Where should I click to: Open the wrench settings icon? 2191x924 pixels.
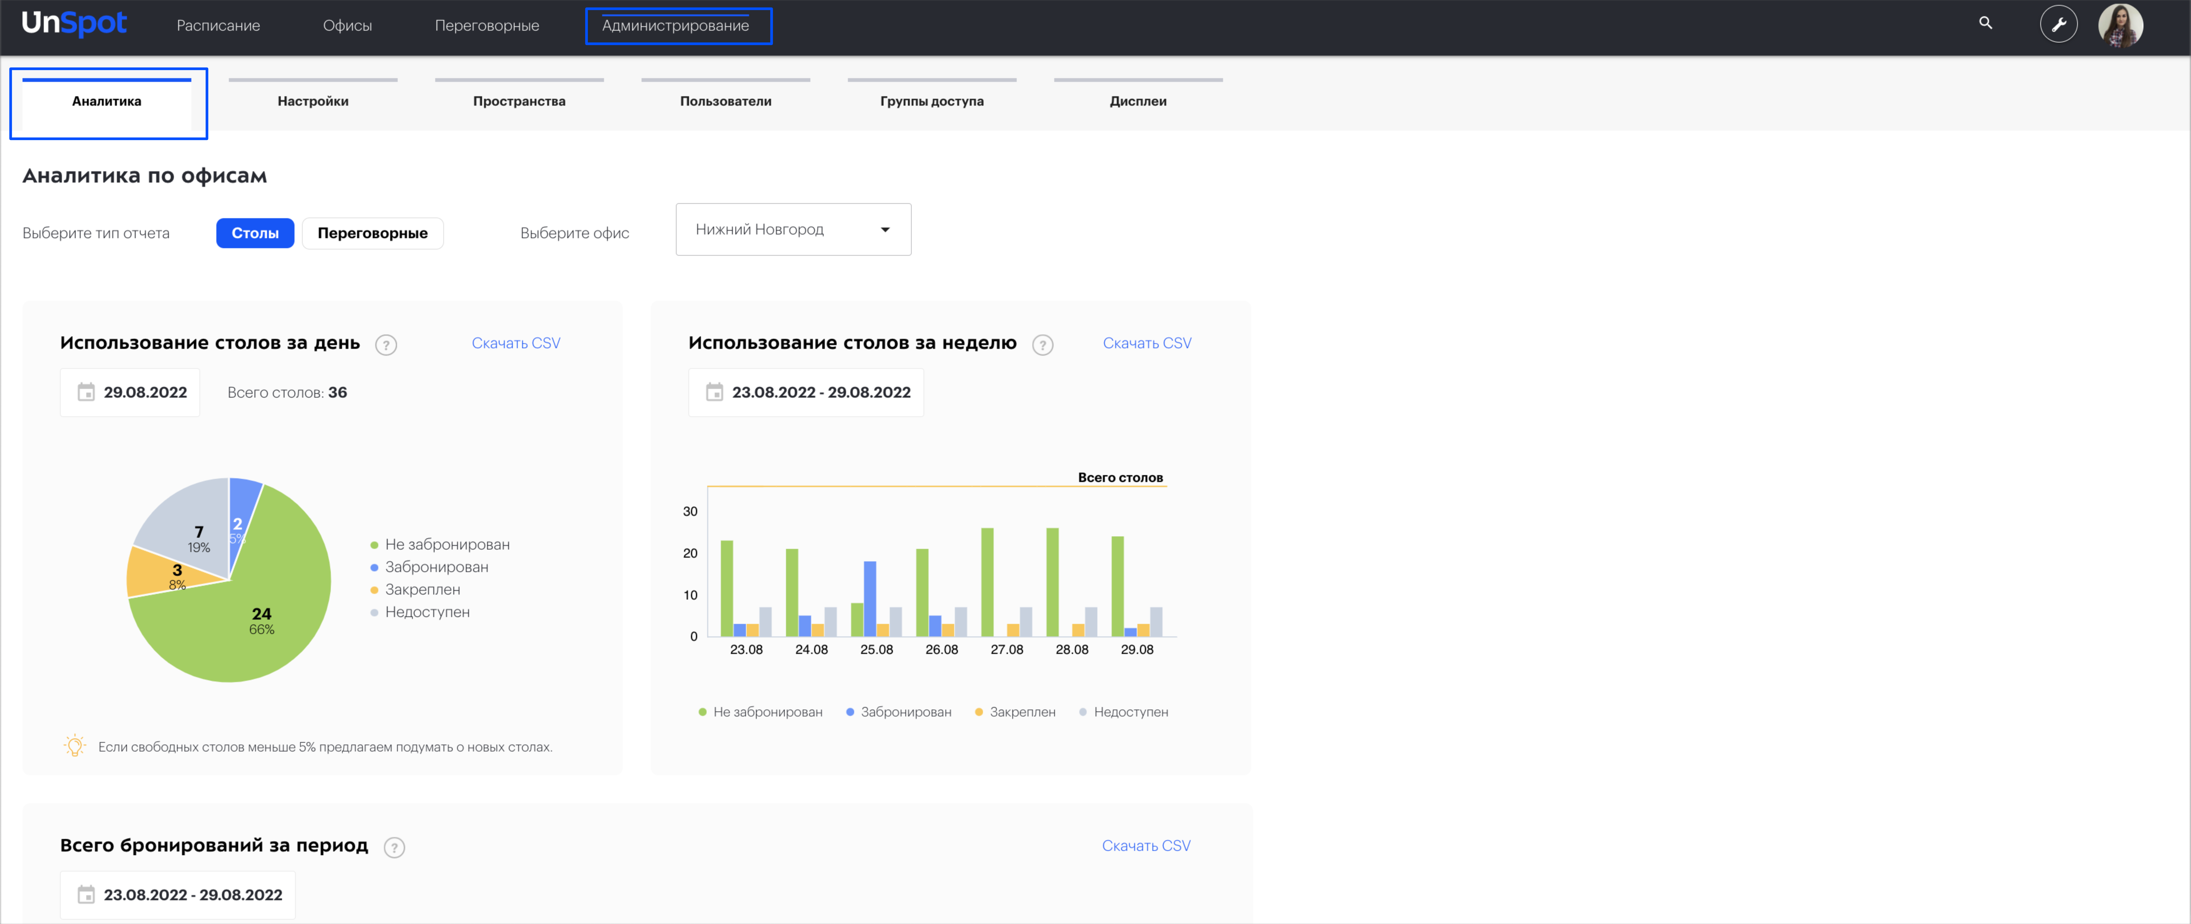2058,24
